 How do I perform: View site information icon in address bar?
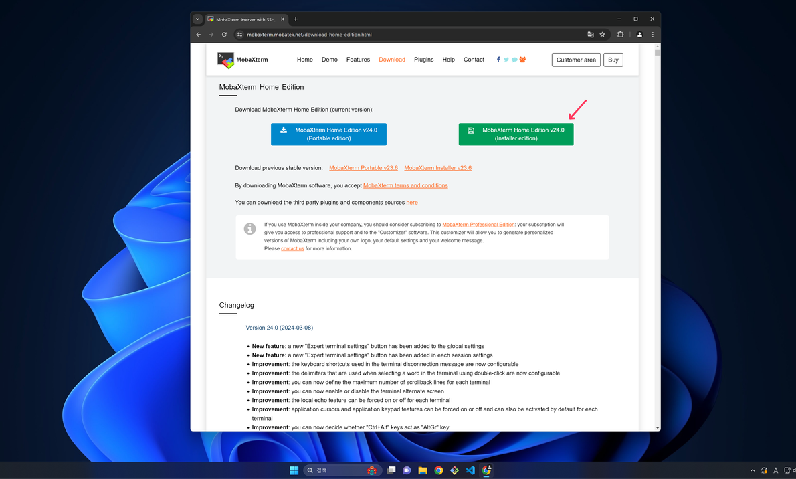(x=239, y=35)
